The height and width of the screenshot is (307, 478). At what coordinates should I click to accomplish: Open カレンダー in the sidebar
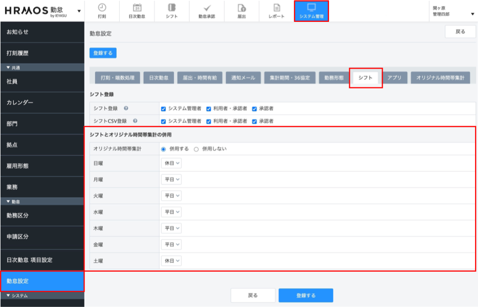(42, 102)
